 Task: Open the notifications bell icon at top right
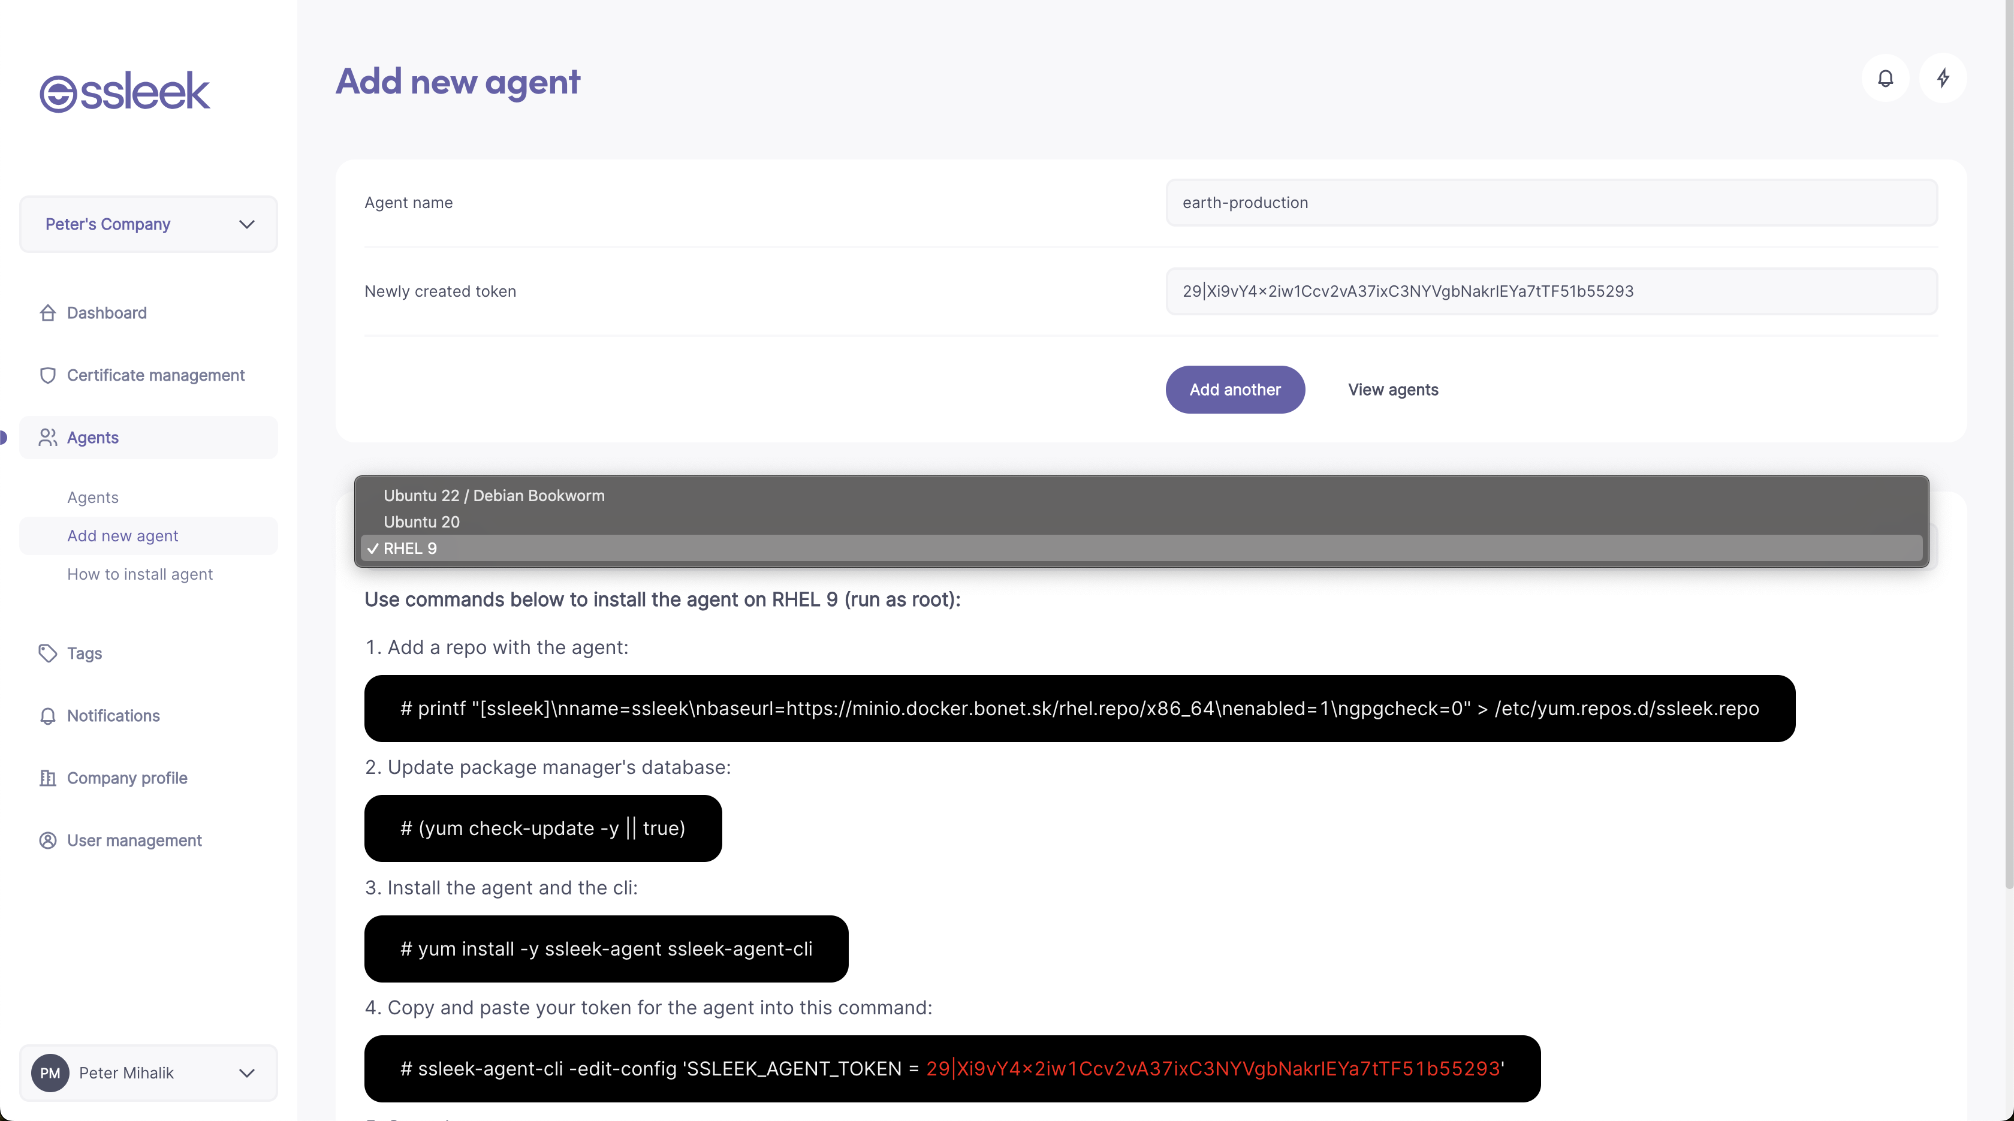(1885, 78)
